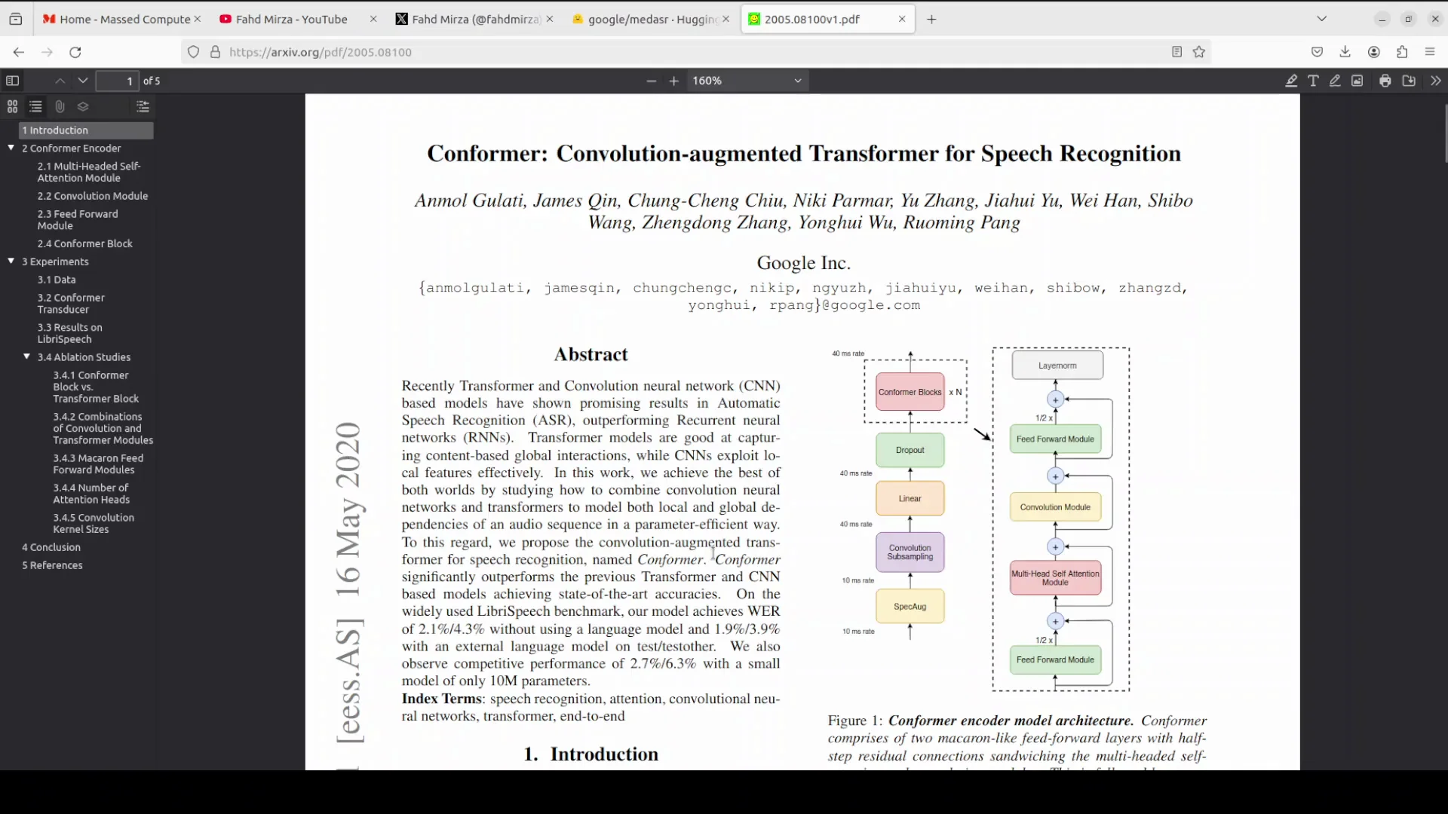This screenshot has width=1448, height=814.
Task: Switch sidebar to thumbnails view
Action: point(12,106)
